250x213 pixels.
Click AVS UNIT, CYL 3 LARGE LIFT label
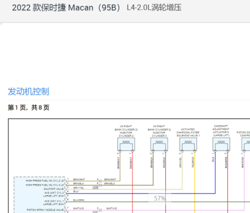(54, 194)
